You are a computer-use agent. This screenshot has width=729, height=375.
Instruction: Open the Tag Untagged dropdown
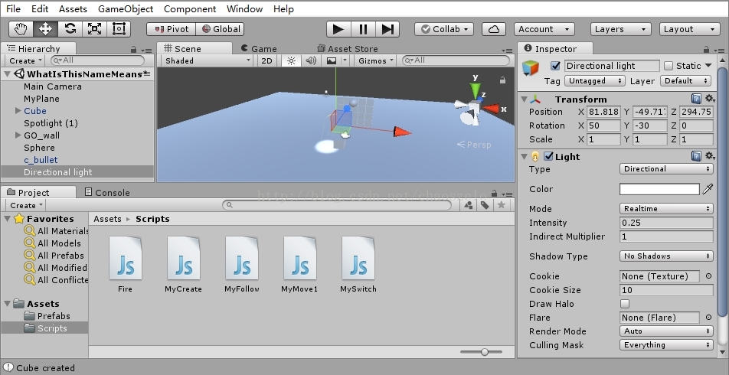[594, 81]
